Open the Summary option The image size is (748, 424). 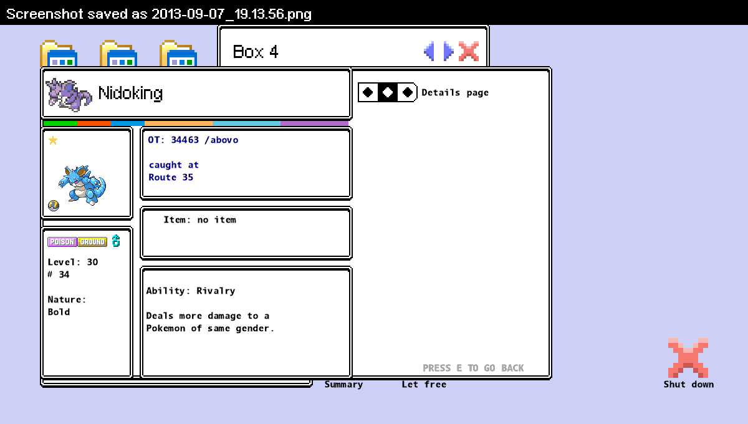pyautogui.click(x=343, y=385)
